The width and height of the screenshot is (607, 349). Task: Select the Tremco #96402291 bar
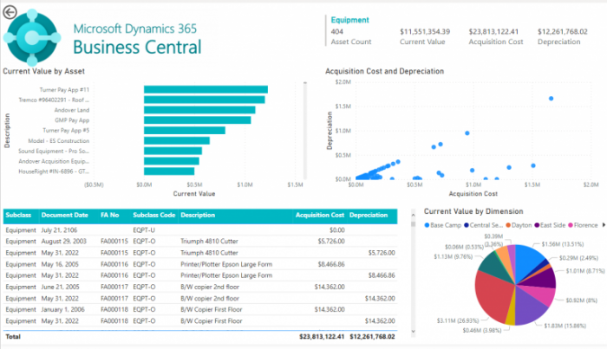205,100
